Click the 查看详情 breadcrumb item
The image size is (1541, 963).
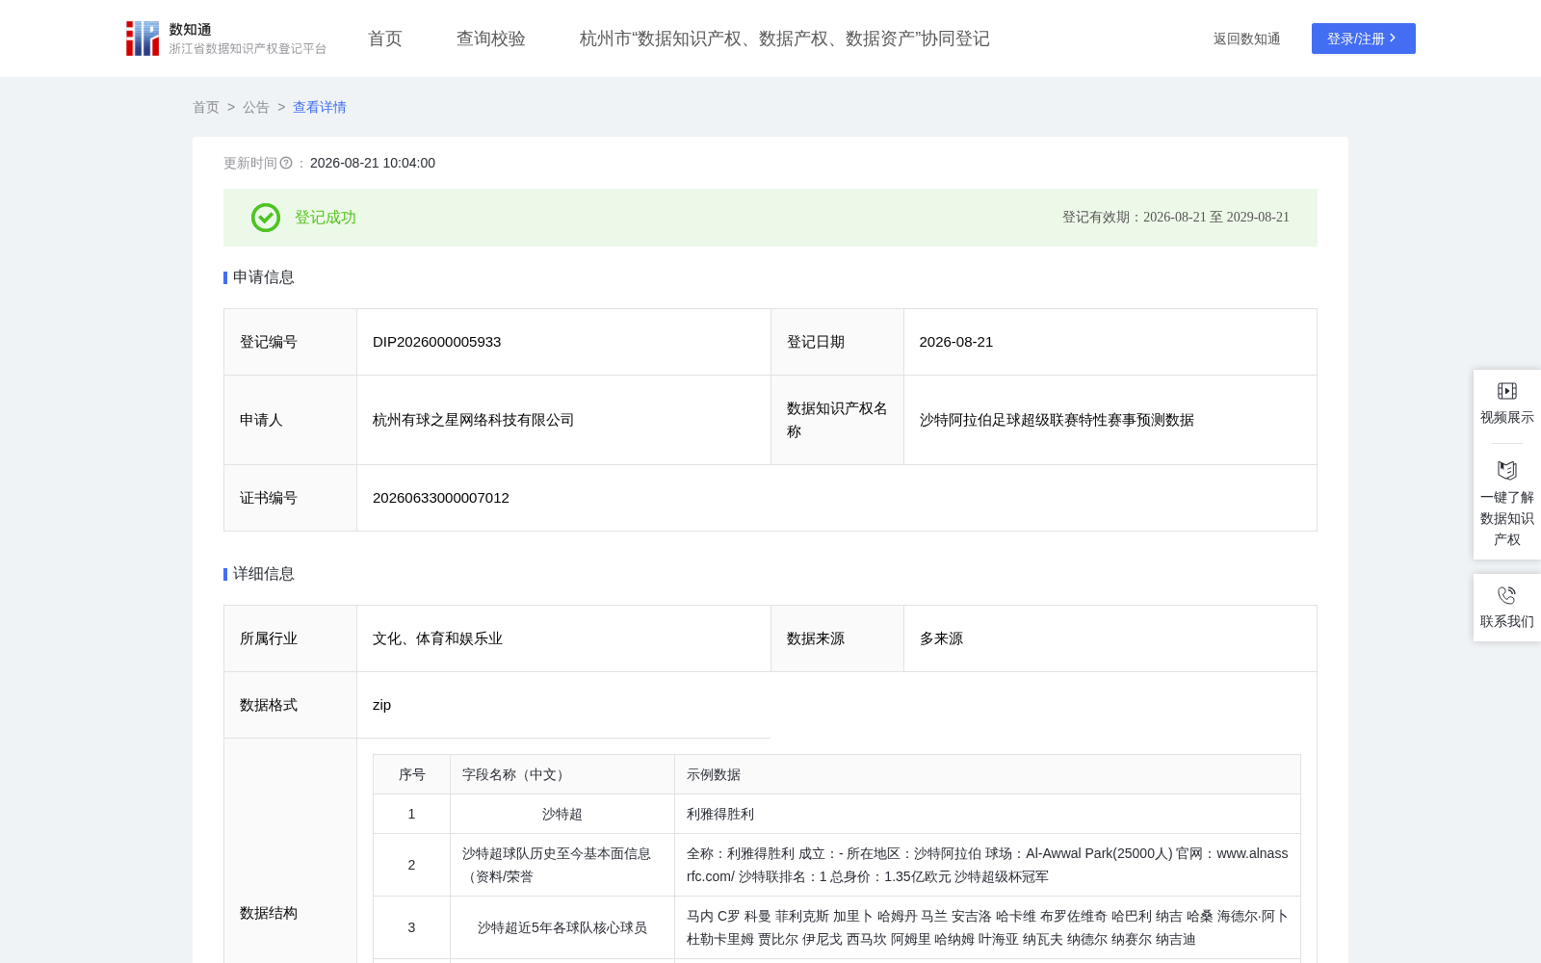coord(320,107)
